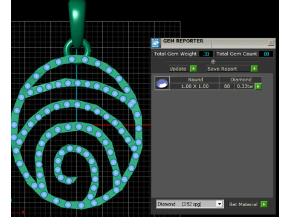Viewport: 290px width, 217px height.
Task: Click the green arrow in Diamond row
Action: click(x=258, y=86)
